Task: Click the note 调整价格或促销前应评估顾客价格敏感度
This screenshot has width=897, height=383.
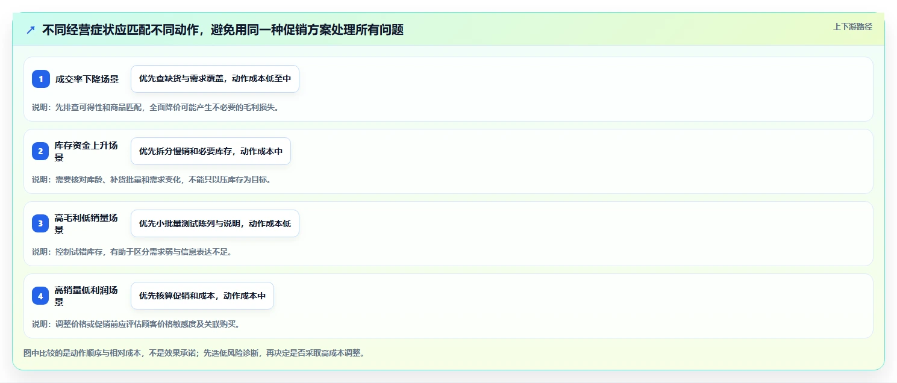Action: tap(136, 324)
